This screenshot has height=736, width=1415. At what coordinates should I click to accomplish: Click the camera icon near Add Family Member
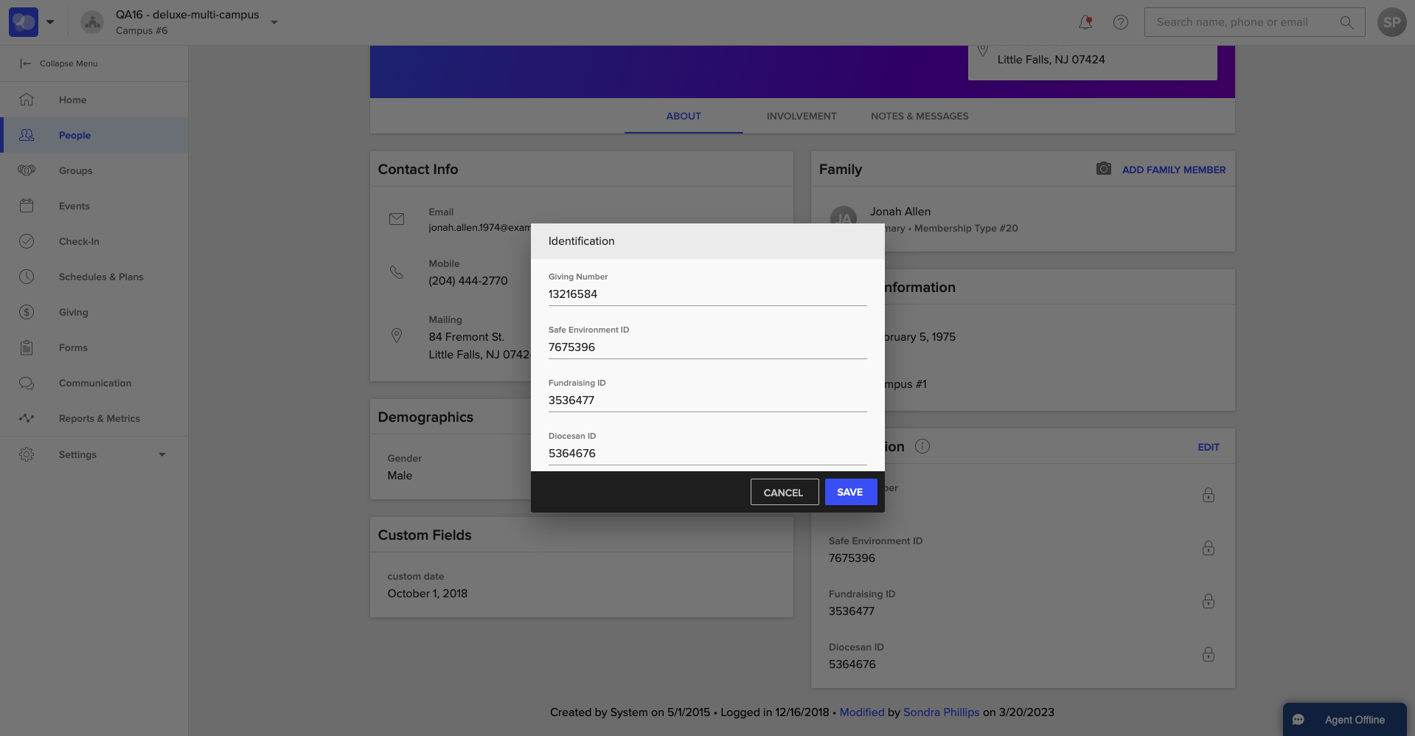pos(1103,168)
